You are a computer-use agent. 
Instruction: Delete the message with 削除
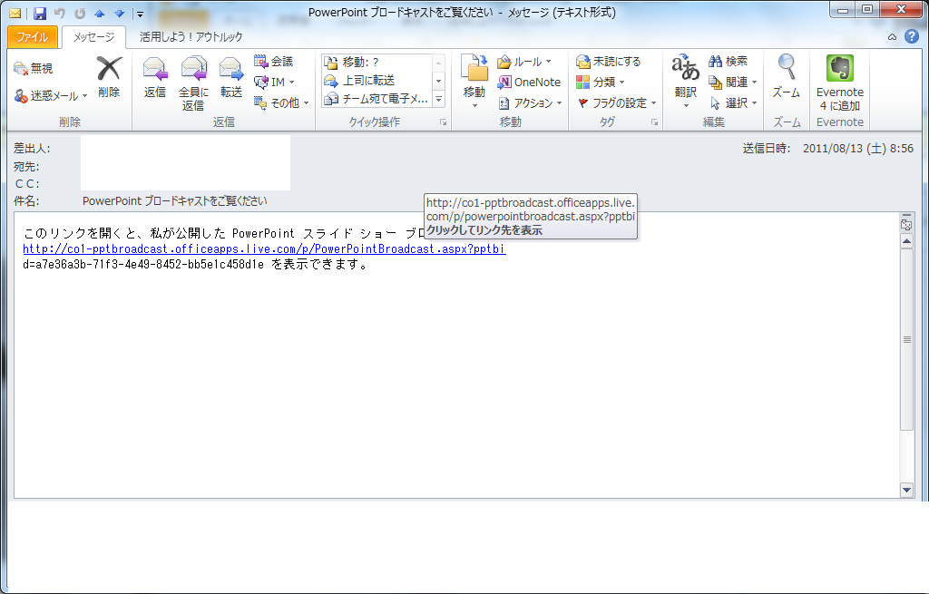[x=109, y=77]
